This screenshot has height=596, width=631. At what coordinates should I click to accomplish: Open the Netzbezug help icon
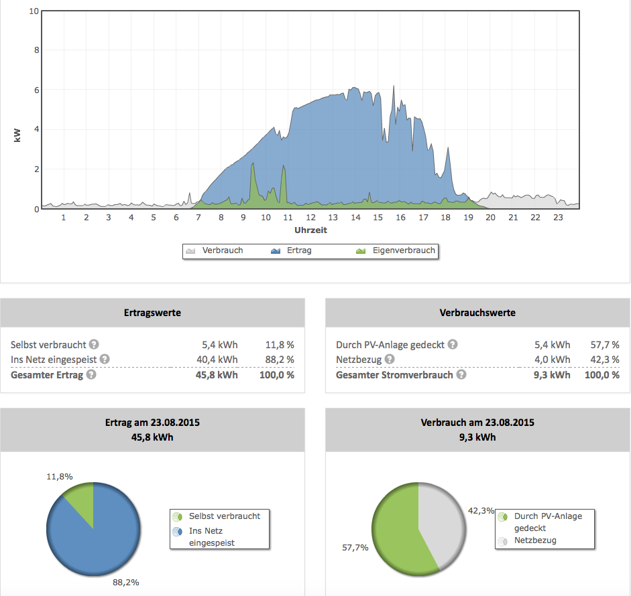coord(390,360)
